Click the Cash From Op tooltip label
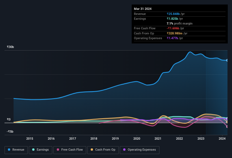Image resolution: width=232 pixels, height=158 pixels. coord(144,33)
